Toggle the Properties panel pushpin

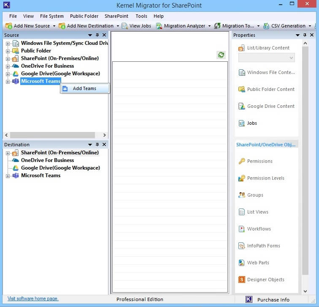point(305,35)
